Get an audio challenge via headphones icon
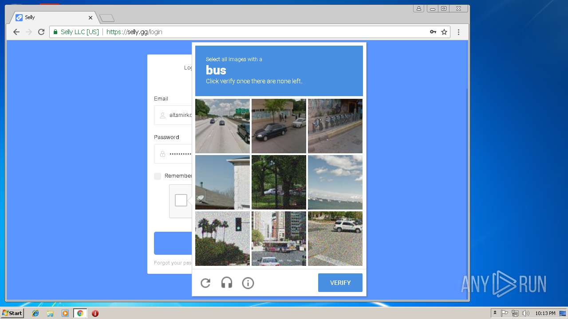 [227, 283]
